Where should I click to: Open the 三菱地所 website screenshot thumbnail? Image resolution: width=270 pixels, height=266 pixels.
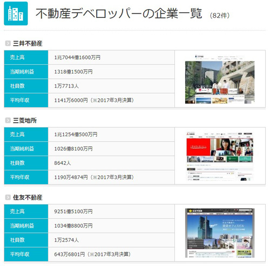point(220,156)
